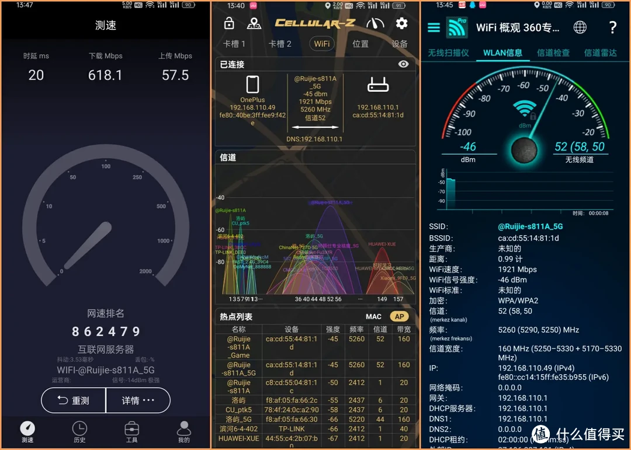Viewport: 631px width, 450px height.
Task: Select the WiFi tab in Cellular-Z
Action: coord(321,43)
